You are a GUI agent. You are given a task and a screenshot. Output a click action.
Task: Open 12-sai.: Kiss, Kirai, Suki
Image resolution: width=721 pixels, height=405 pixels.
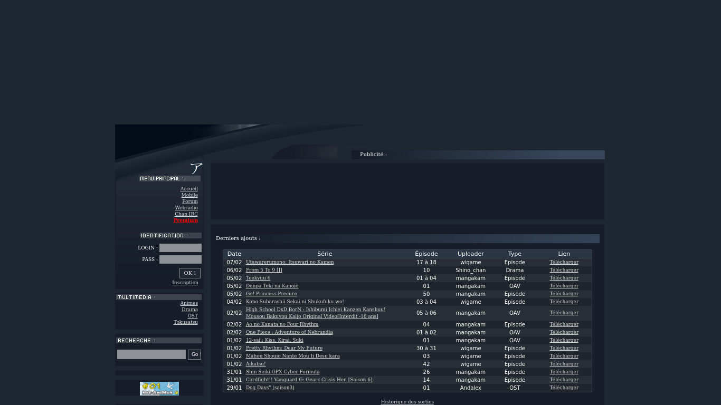tap(274, 340)
